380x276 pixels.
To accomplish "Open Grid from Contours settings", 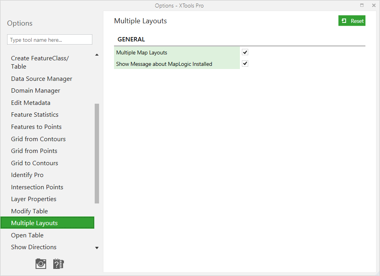I will point(38,139).
